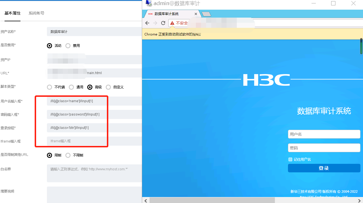Click horizontal scrollbar right arrow
Screen dimensions: 363x203
[x=360, y=200]
